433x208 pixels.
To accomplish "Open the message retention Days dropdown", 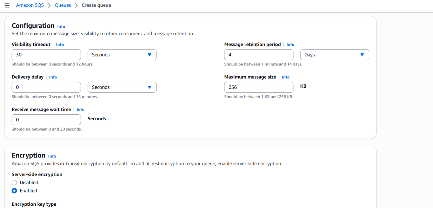I will (334, 54).
